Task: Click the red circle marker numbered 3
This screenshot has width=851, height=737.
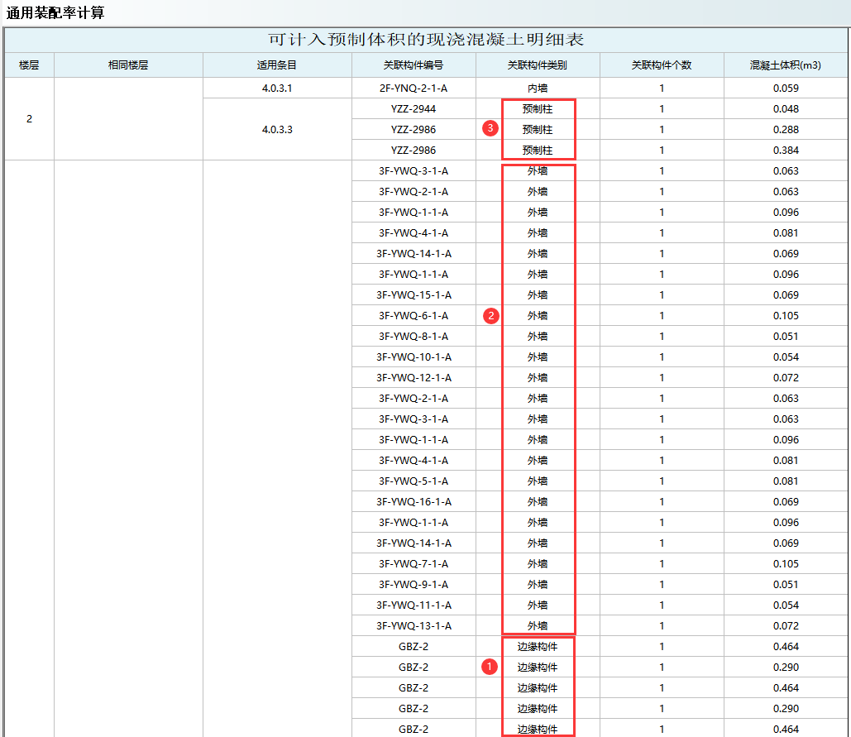Action: [491, 128]
